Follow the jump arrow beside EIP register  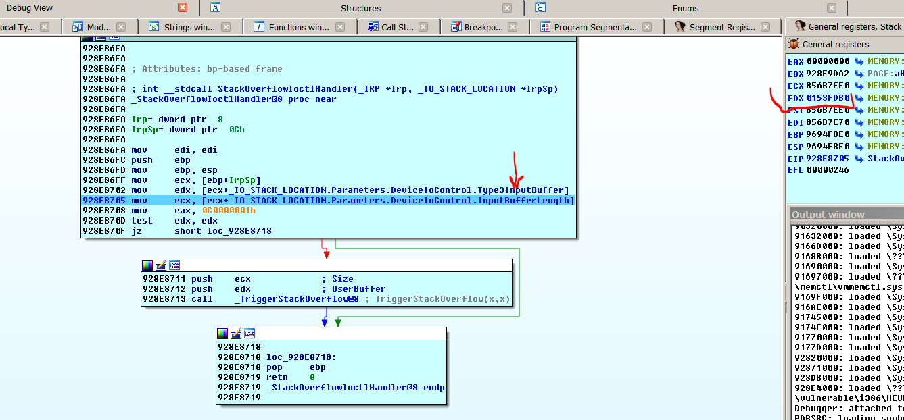(x=859, y=159)
